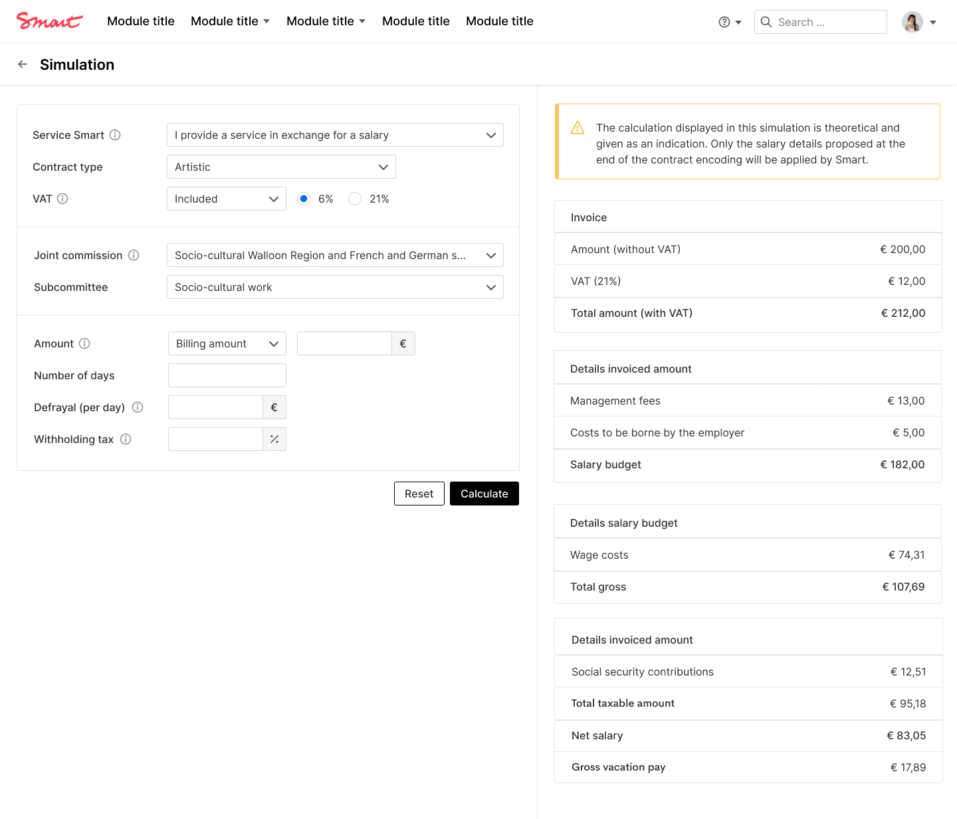Open the Contract type Artistic dropdown
This screenshot has height=819, width=957.
click(x=281, y=167)
